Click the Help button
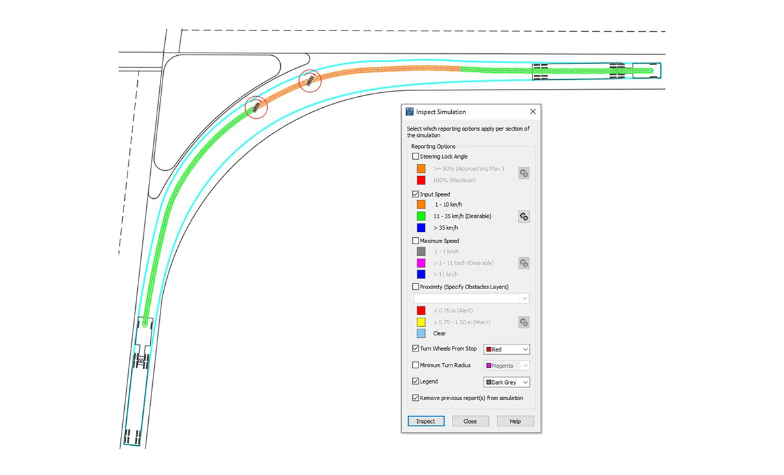The image size is (784, 475). click(x=515, y=421)
